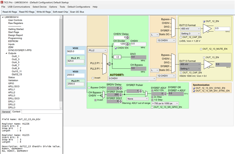235x154 pixels.
Task: Open Raw Registers in the tree
Action: (x=15, y=23)
